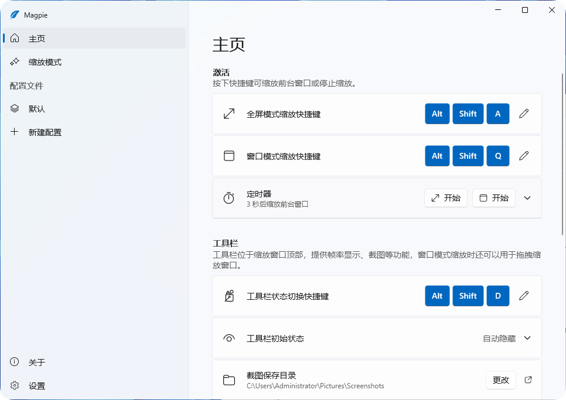566x400 pixels.
Task: Click 更改 to change screenshot folder
Action: 500,380
